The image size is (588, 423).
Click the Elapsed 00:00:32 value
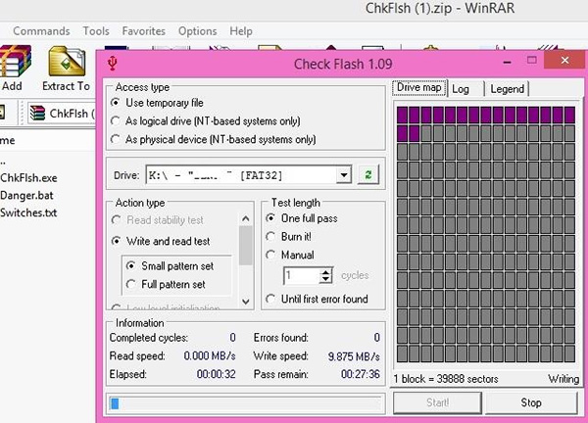point(216,374)
